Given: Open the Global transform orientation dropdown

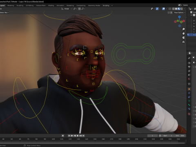Looking at the screenshot, I should 67,9.
